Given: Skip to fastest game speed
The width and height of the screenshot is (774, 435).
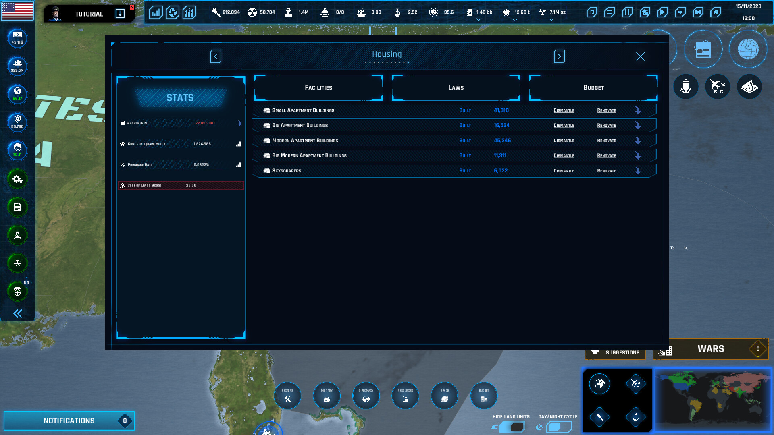Looking at the screenshot, I should click(x=698, y=12).
